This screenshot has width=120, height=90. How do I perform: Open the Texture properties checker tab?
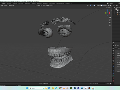(113, 81)
